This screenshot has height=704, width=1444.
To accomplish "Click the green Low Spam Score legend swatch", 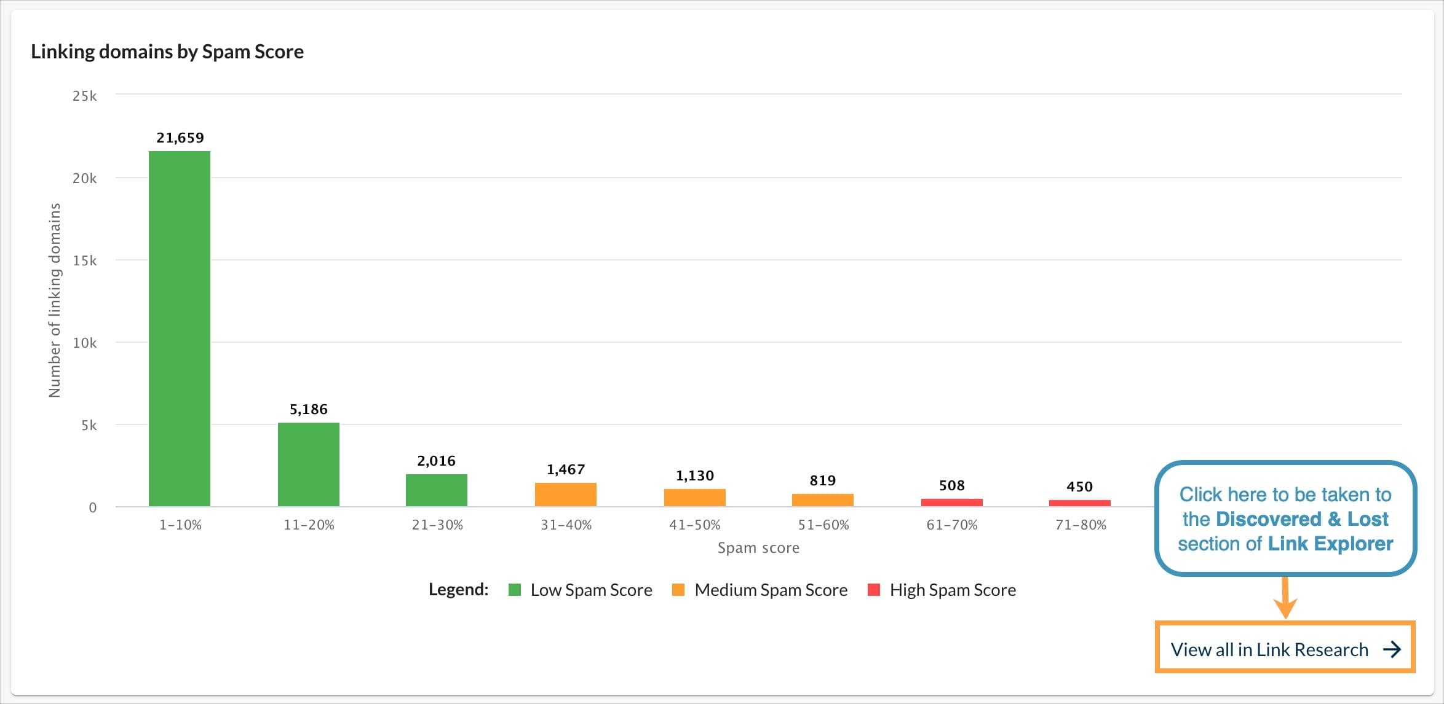I will 514,590.
